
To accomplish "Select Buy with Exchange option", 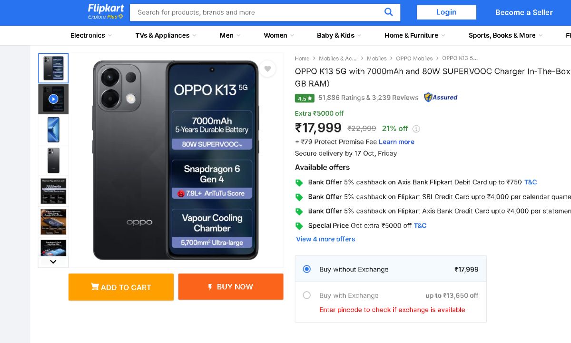I will click(307, 295).
